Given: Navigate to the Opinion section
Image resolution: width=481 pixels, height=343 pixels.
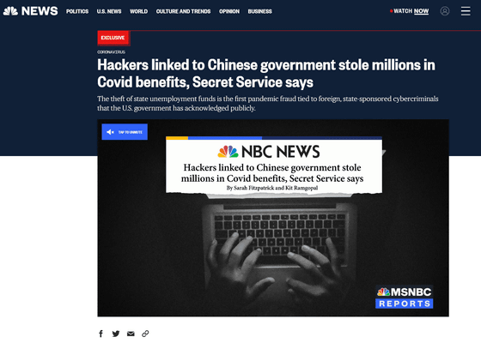Looking at the screenshot, I should coord(229,11).
